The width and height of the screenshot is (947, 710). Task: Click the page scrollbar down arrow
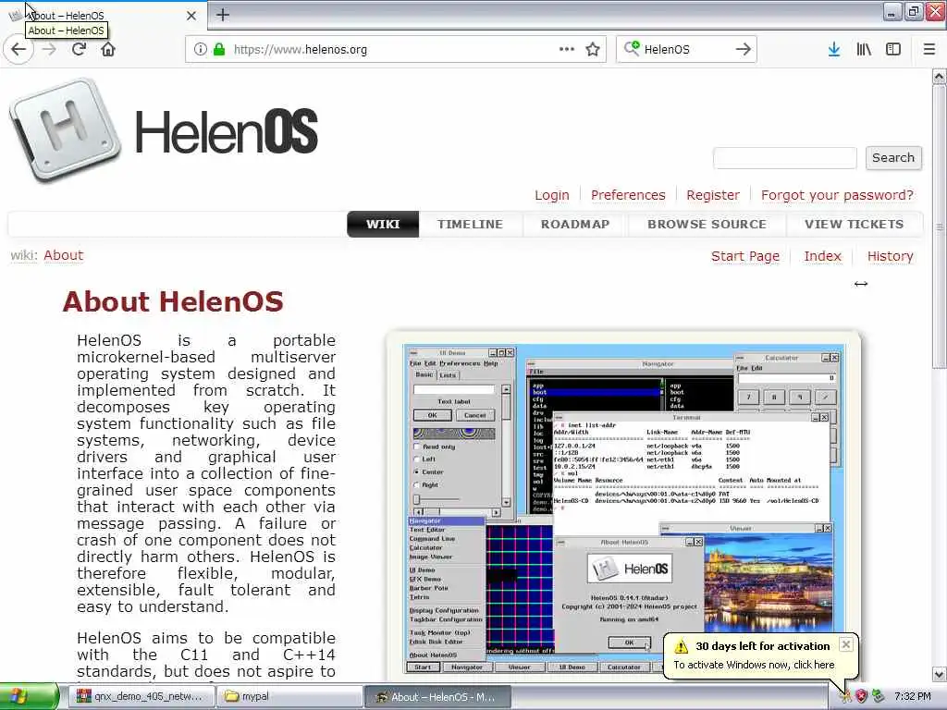tap(939, 674)
